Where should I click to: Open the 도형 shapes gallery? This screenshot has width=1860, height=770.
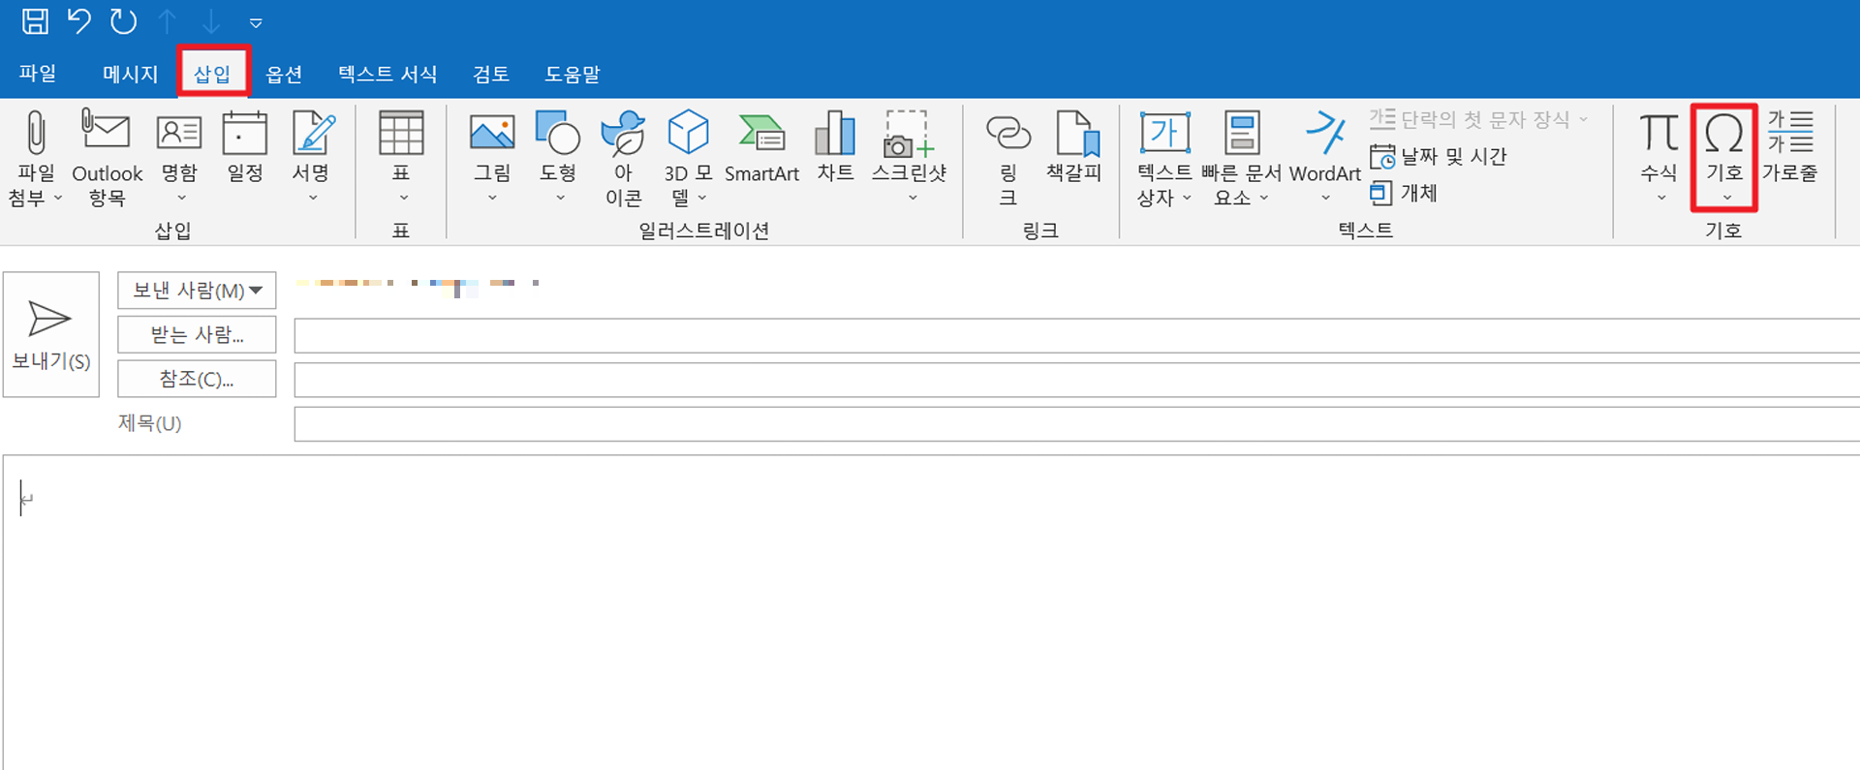pyautogui.click(x=558, y=155)
